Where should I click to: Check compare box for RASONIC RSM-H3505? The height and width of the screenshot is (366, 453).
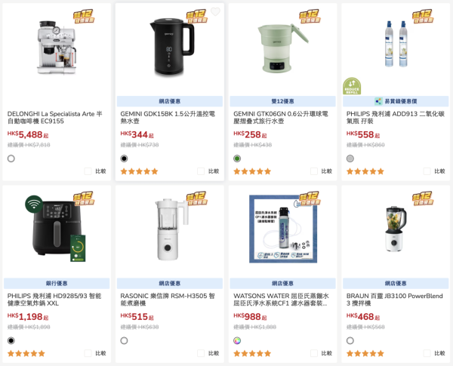tap(201, 353)
